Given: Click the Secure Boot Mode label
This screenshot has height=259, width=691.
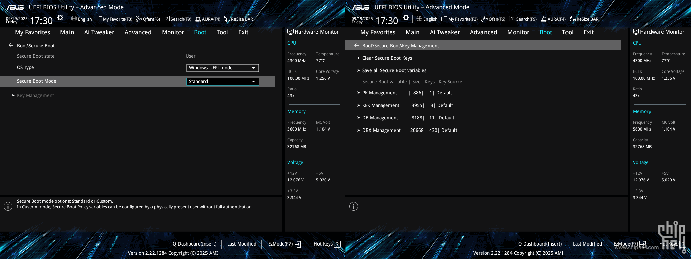Looking at the screenshot, I should (x=36, y=81).
